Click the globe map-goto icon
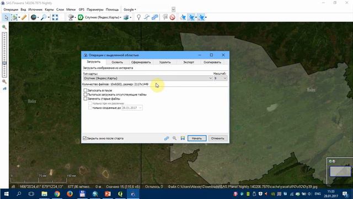The height and width of the screenshot is (199, 353). pos(34,17)
